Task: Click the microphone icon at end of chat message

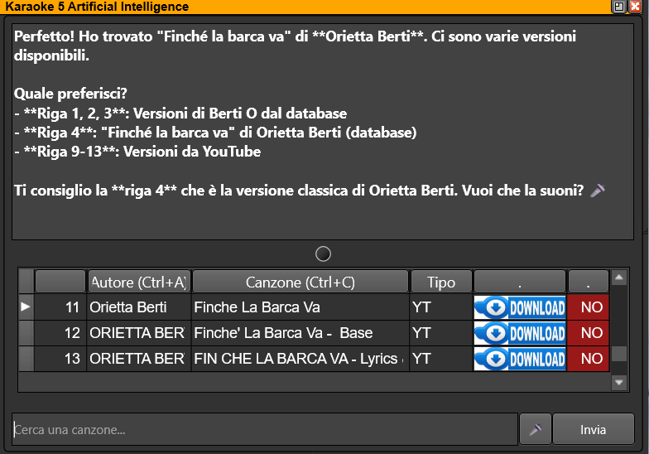Action: click(x=598, y=191)
